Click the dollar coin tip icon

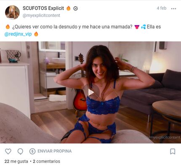point(32,151)
